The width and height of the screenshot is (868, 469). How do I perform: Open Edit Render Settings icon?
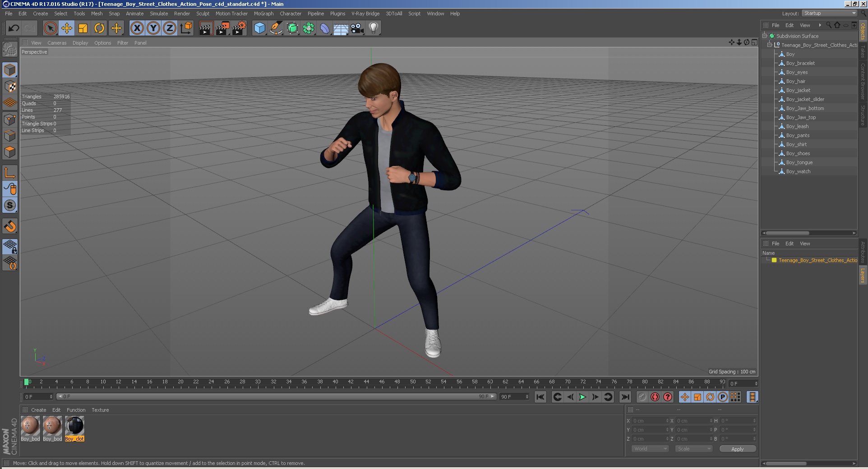pyautogui.click(x=239, y=28)
